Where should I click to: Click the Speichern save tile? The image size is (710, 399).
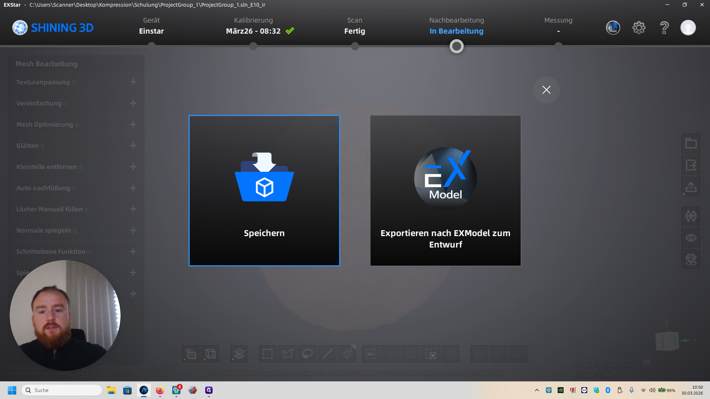(264, 191)
